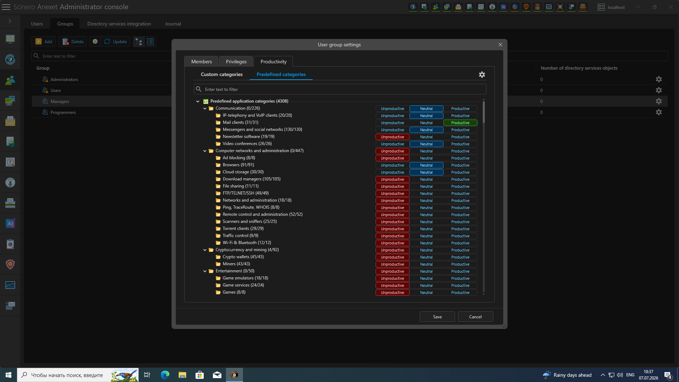This screenshot has height=382, width=679.
Task: Set Mail clients to Unproductive
Action: click(392, 123)
